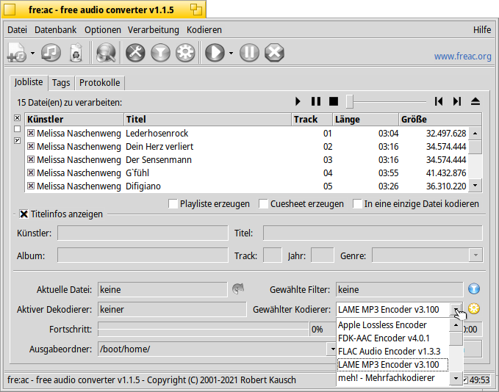Click the Titel column header

pos(206,120)
